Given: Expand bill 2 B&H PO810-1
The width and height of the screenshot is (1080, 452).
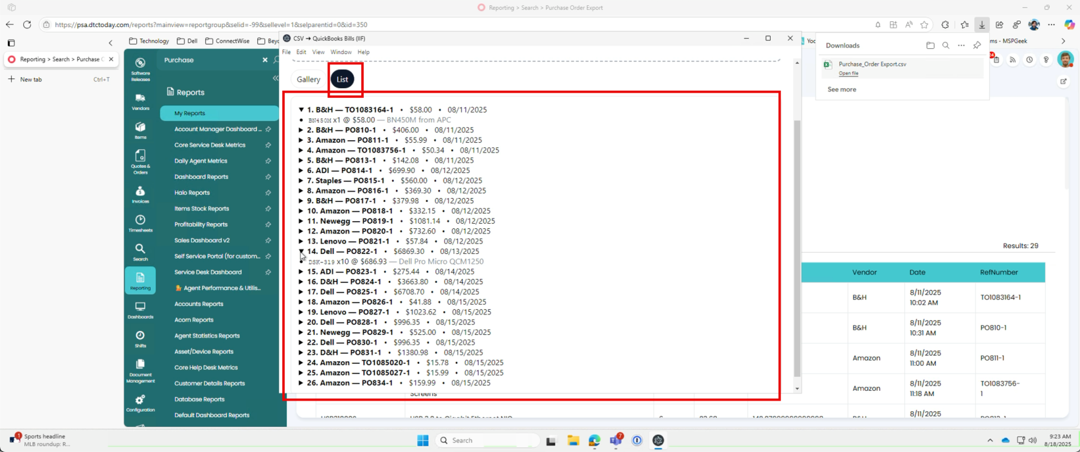Looking at the screenshot, I should (x=301, y=130).
